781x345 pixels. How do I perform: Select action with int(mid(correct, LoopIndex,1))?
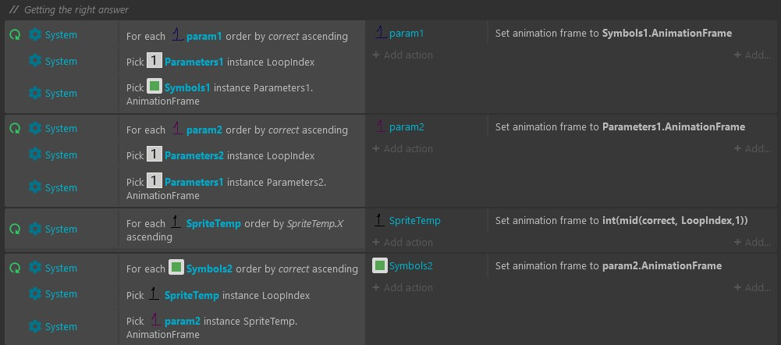point(621,221)
